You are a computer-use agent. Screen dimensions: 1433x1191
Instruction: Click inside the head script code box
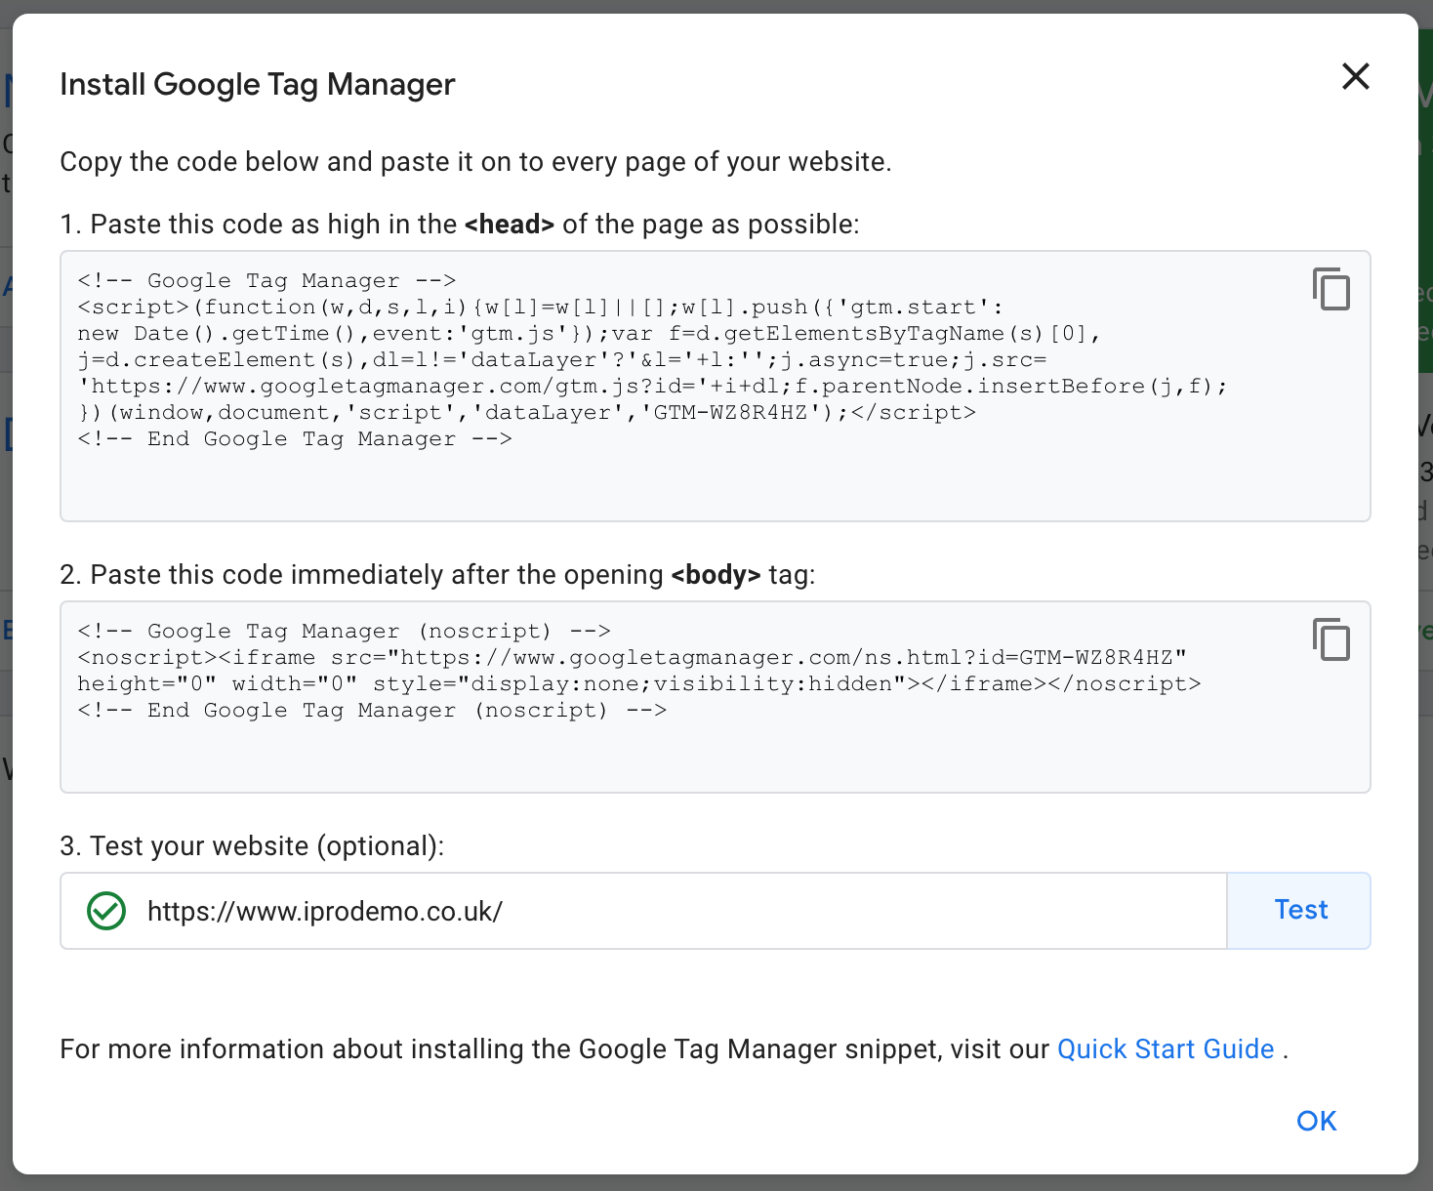[715, 386]
